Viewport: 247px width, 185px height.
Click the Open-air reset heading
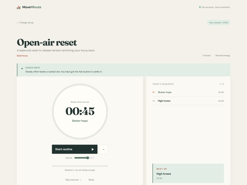(x=47, y=42)
